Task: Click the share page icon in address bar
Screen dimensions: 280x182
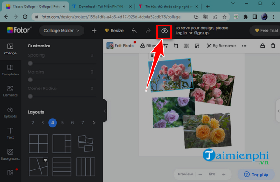Action: 215,17
